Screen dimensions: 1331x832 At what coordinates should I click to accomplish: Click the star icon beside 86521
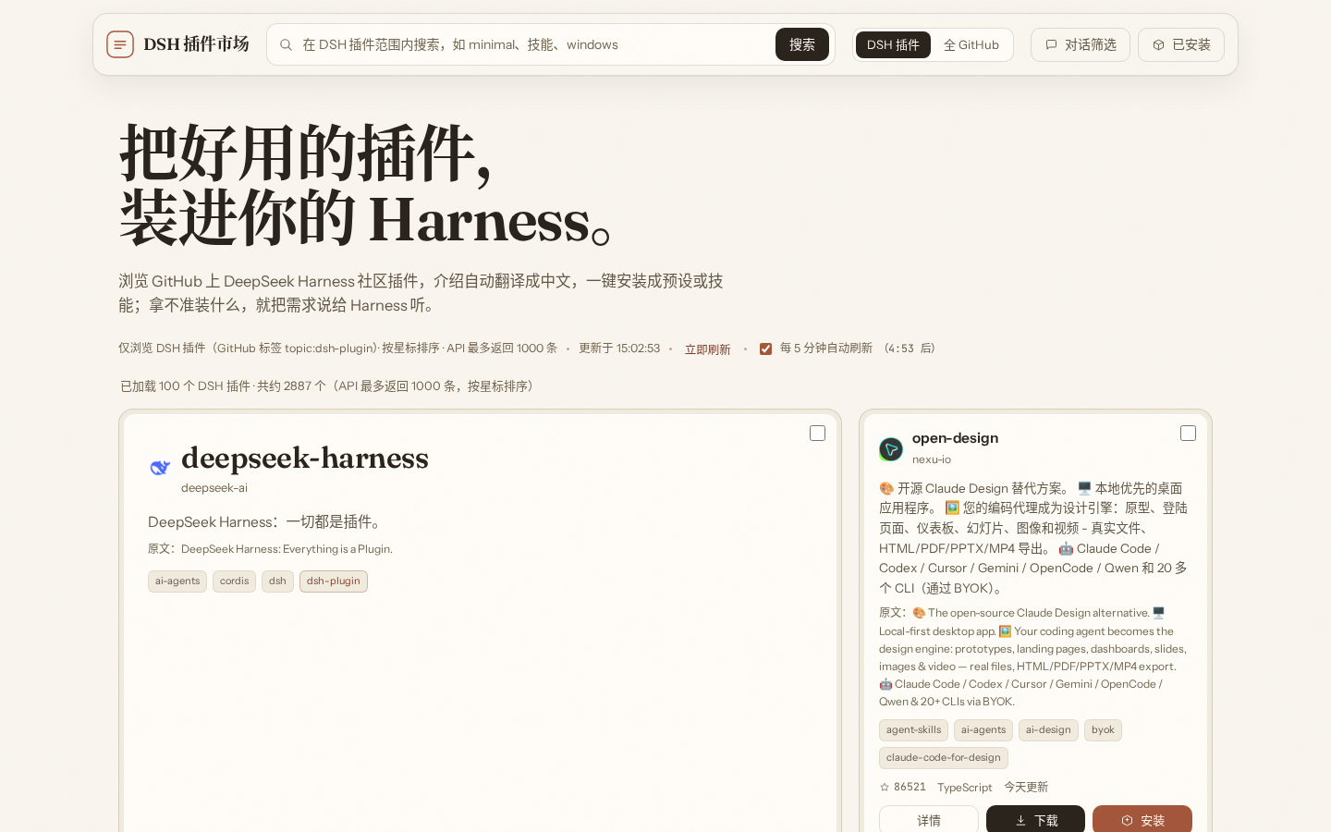point(885,787)
